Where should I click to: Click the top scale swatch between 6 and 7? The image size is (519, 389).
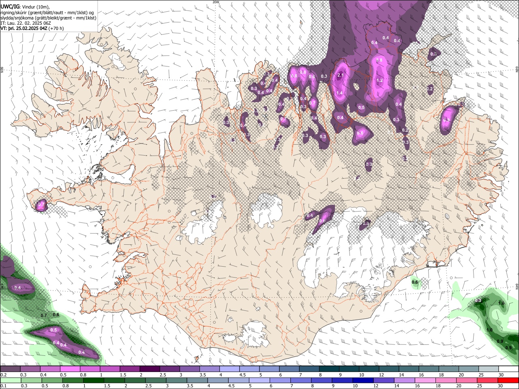click(x=289, y=369)
